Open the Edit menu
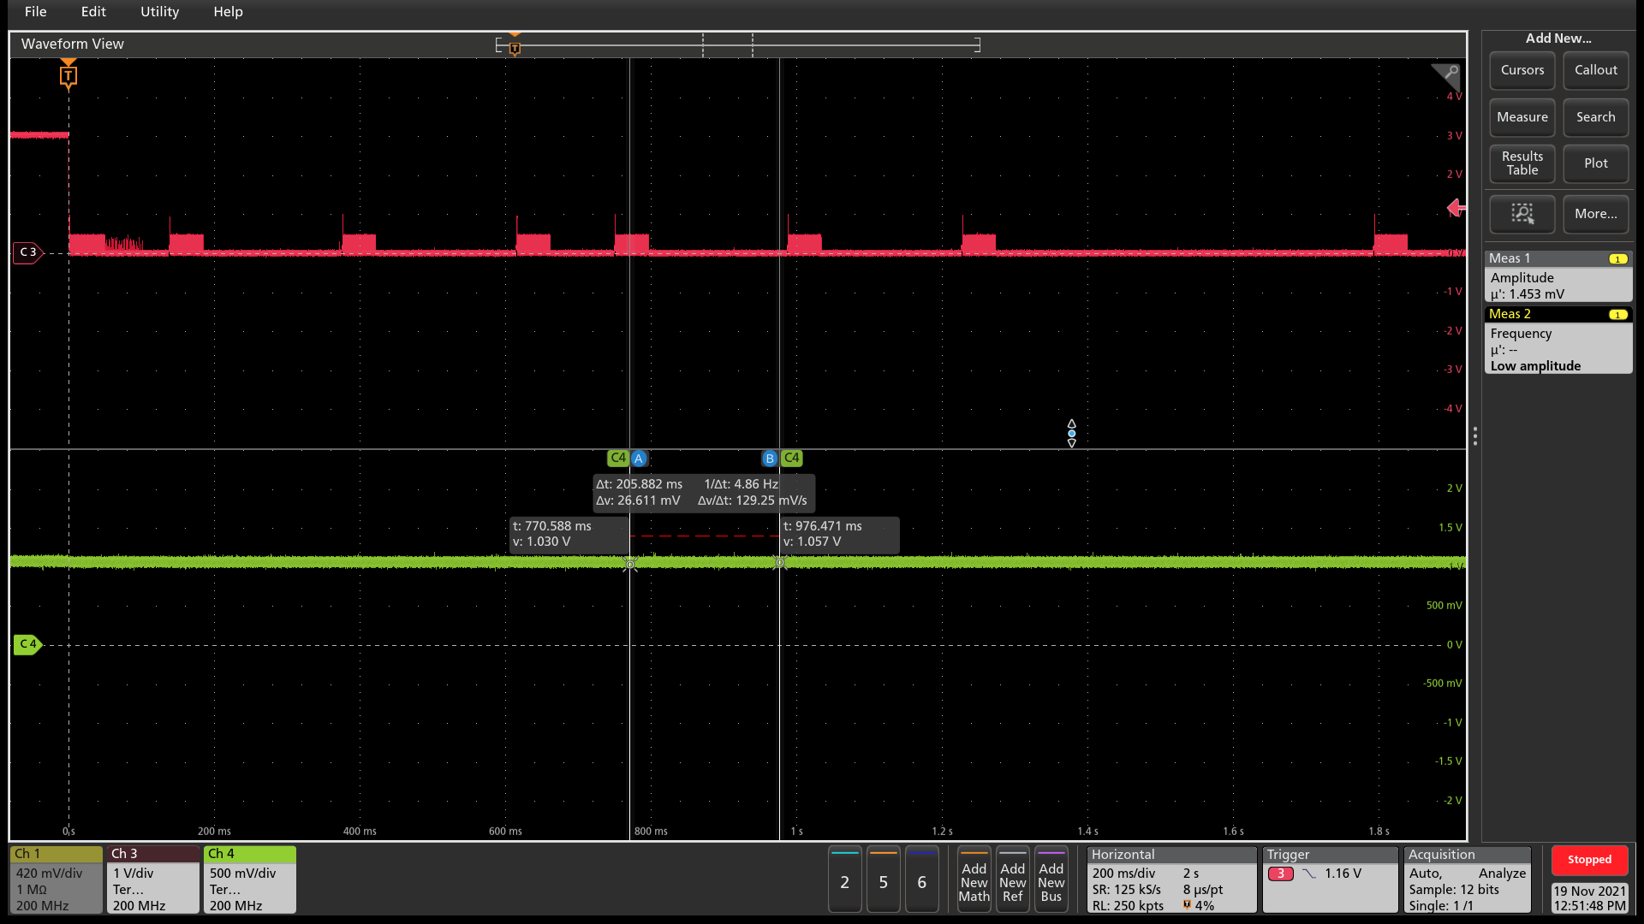The width and height of the screenshot is (1644, 924). click(93, 11)
